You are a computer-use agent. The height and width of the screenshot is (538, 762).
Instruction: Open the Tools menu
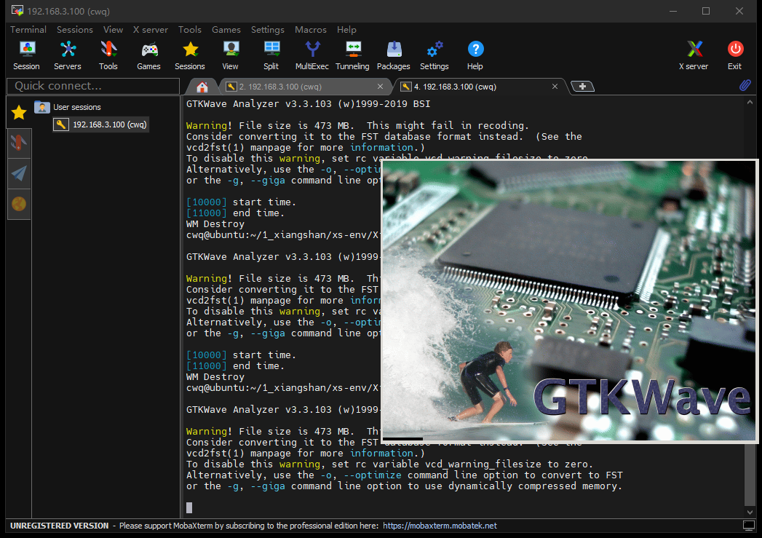189,30
